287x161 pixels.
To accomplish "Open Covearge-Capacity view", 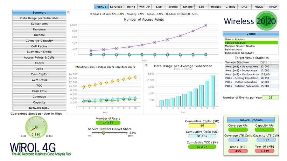I will pyautogui.click(x=39, y=41).
